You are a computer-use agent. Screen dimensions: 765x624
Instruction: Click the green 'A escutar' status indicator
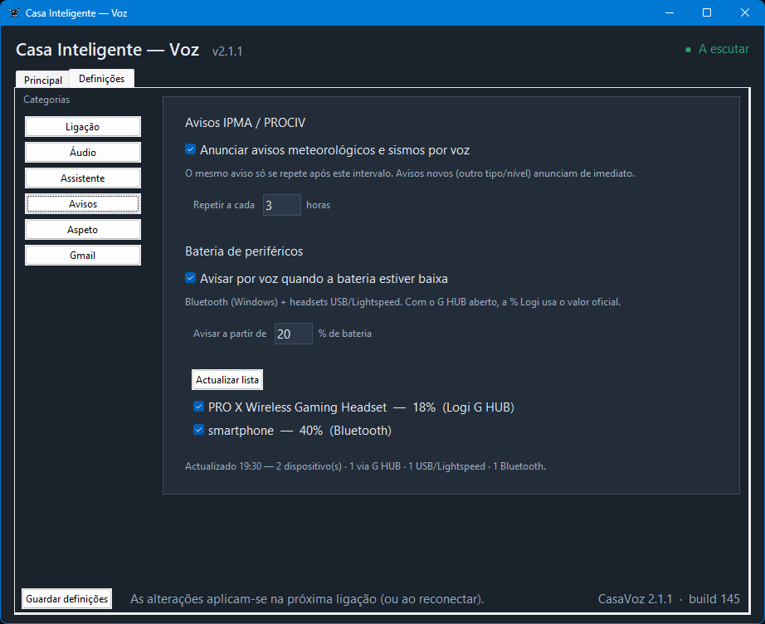coord(717,49)
